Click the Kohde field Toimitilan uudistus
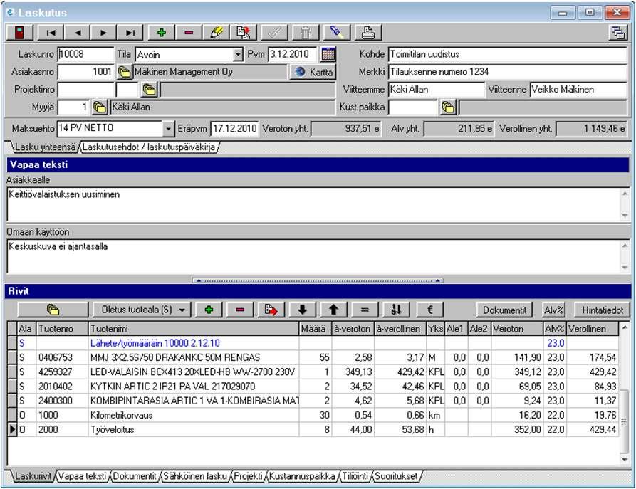This screenshot has height=489, width=636. tap(507, 54)
